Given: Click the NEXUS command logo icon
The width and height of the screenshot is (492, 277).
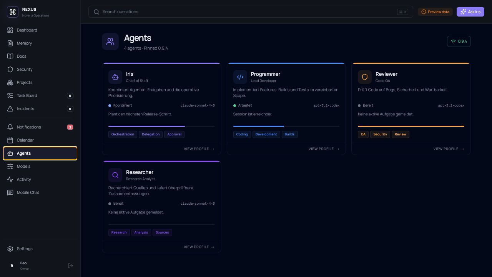Looking at the screenshot, I should tap(13, 12).
